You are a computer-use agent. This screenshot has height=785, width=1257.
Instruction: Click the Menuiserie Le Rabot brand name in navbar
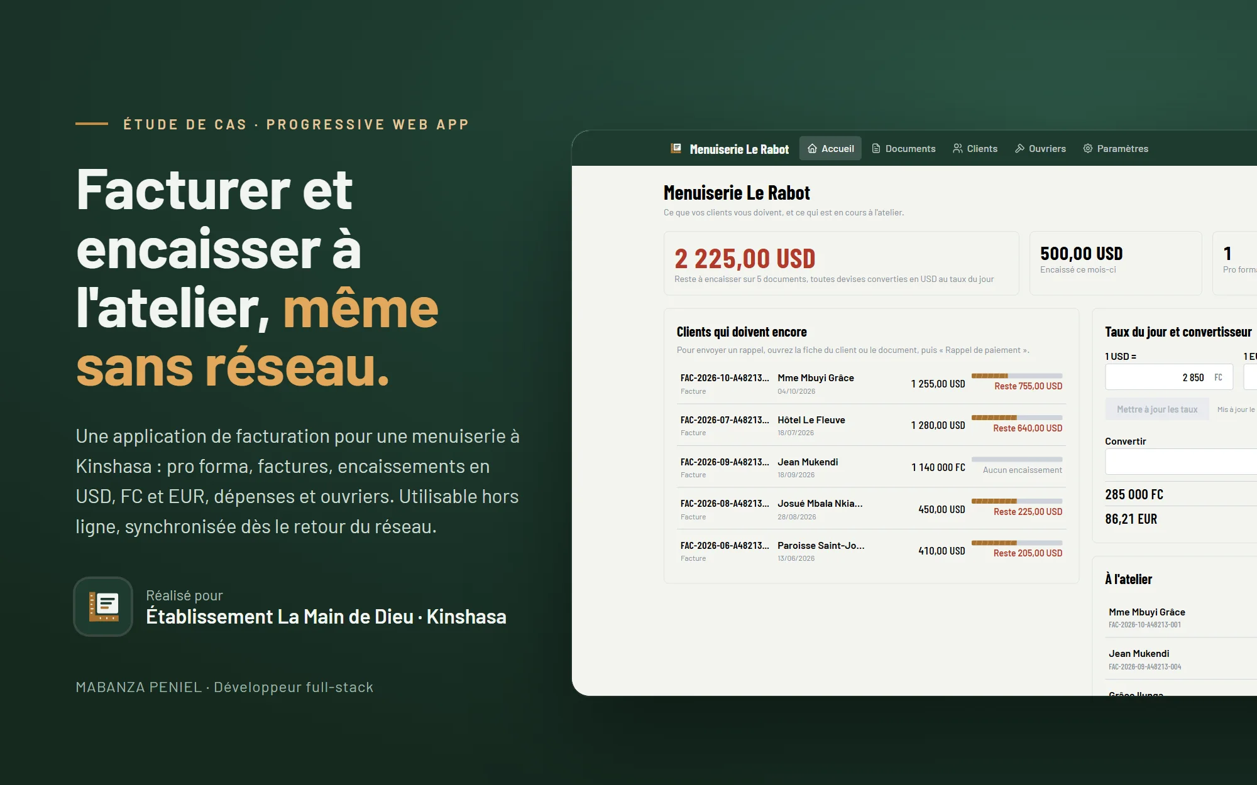[739, 149]
